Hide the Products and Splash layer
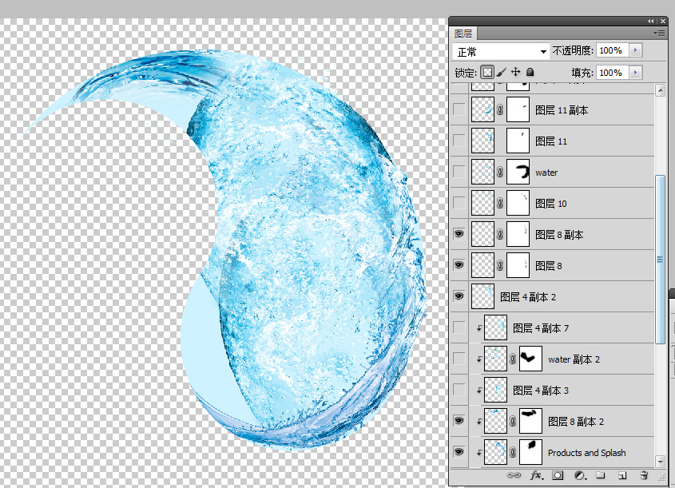The height and width of the screenshot is (488, 675). pyautogui.click(x=459, y=452)
